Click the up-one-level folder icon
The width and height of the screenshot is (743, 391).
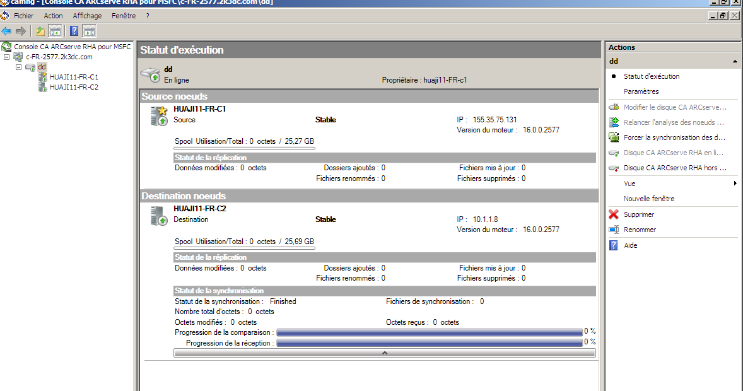[x=40, y=32]
